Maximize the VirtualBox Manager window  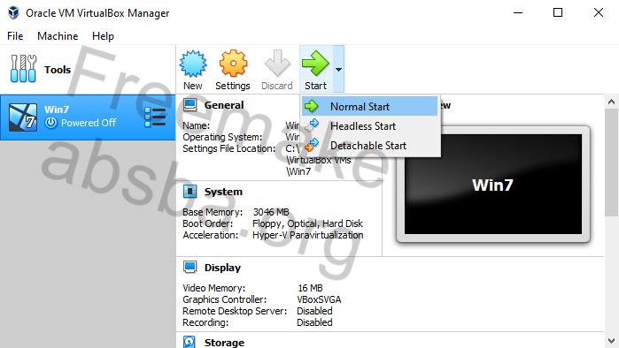click(558, 12)
